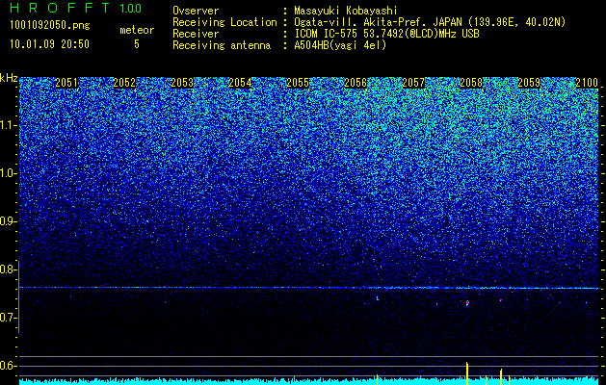Select the version number 1.0.0
606x385 pixels.
click(131, 9)
